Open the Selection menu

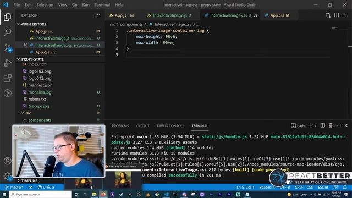point(45,5)
